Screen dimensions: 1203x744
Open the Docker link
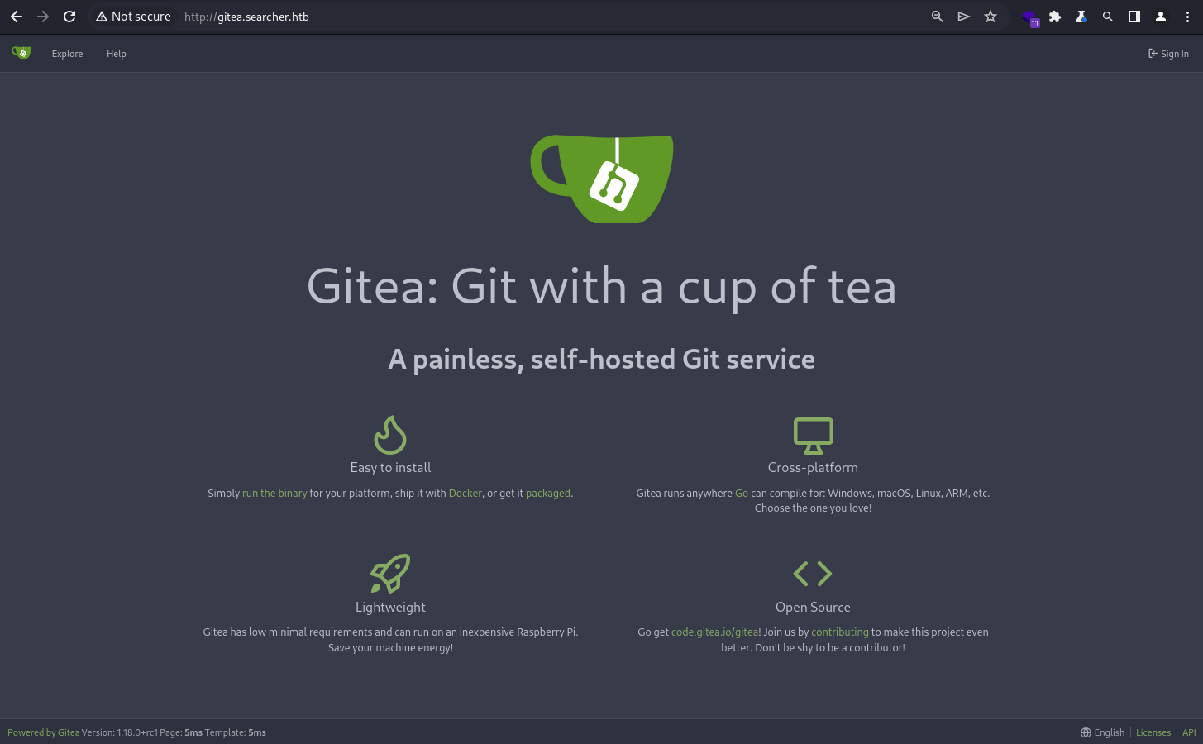465,493
